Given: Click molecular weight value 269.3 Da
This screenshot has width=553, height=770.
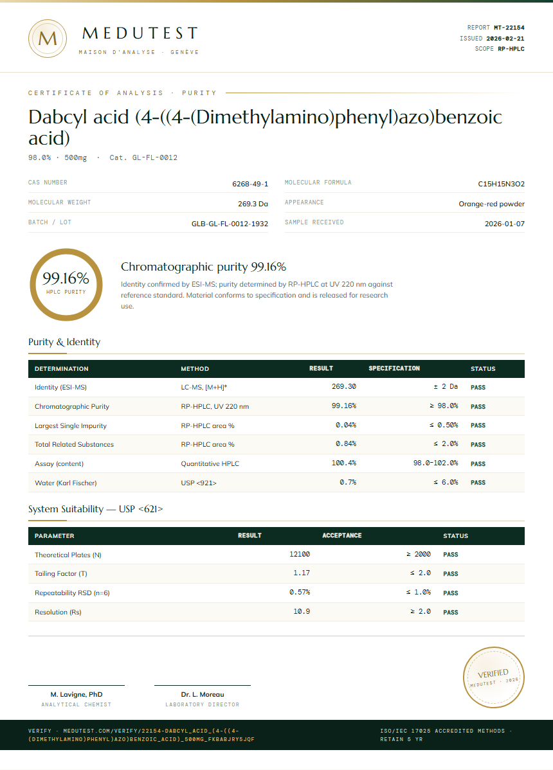Looking at the screenshot, I should pyautogui.click(x=253, y=203).
